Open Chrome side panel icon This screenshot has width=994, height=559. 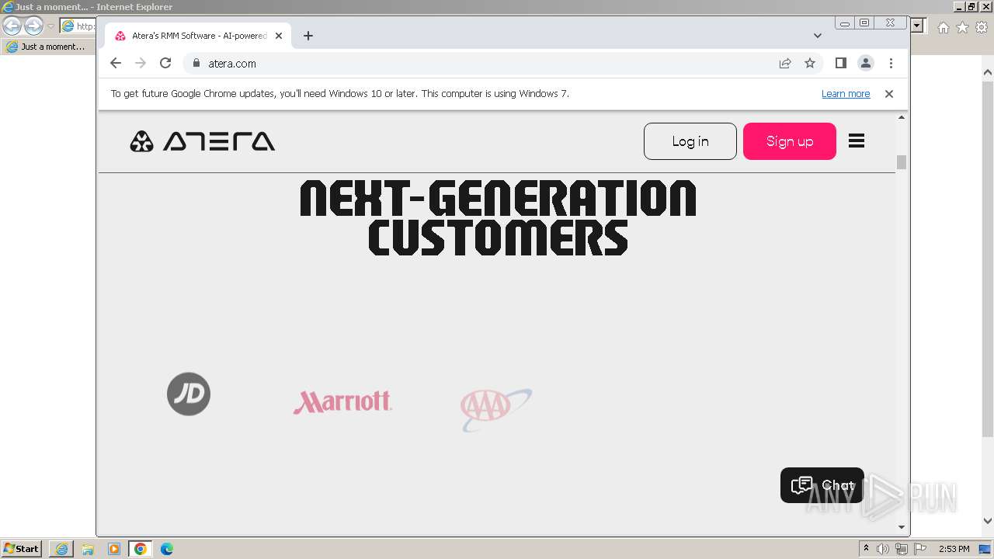(x=840, y=64)
